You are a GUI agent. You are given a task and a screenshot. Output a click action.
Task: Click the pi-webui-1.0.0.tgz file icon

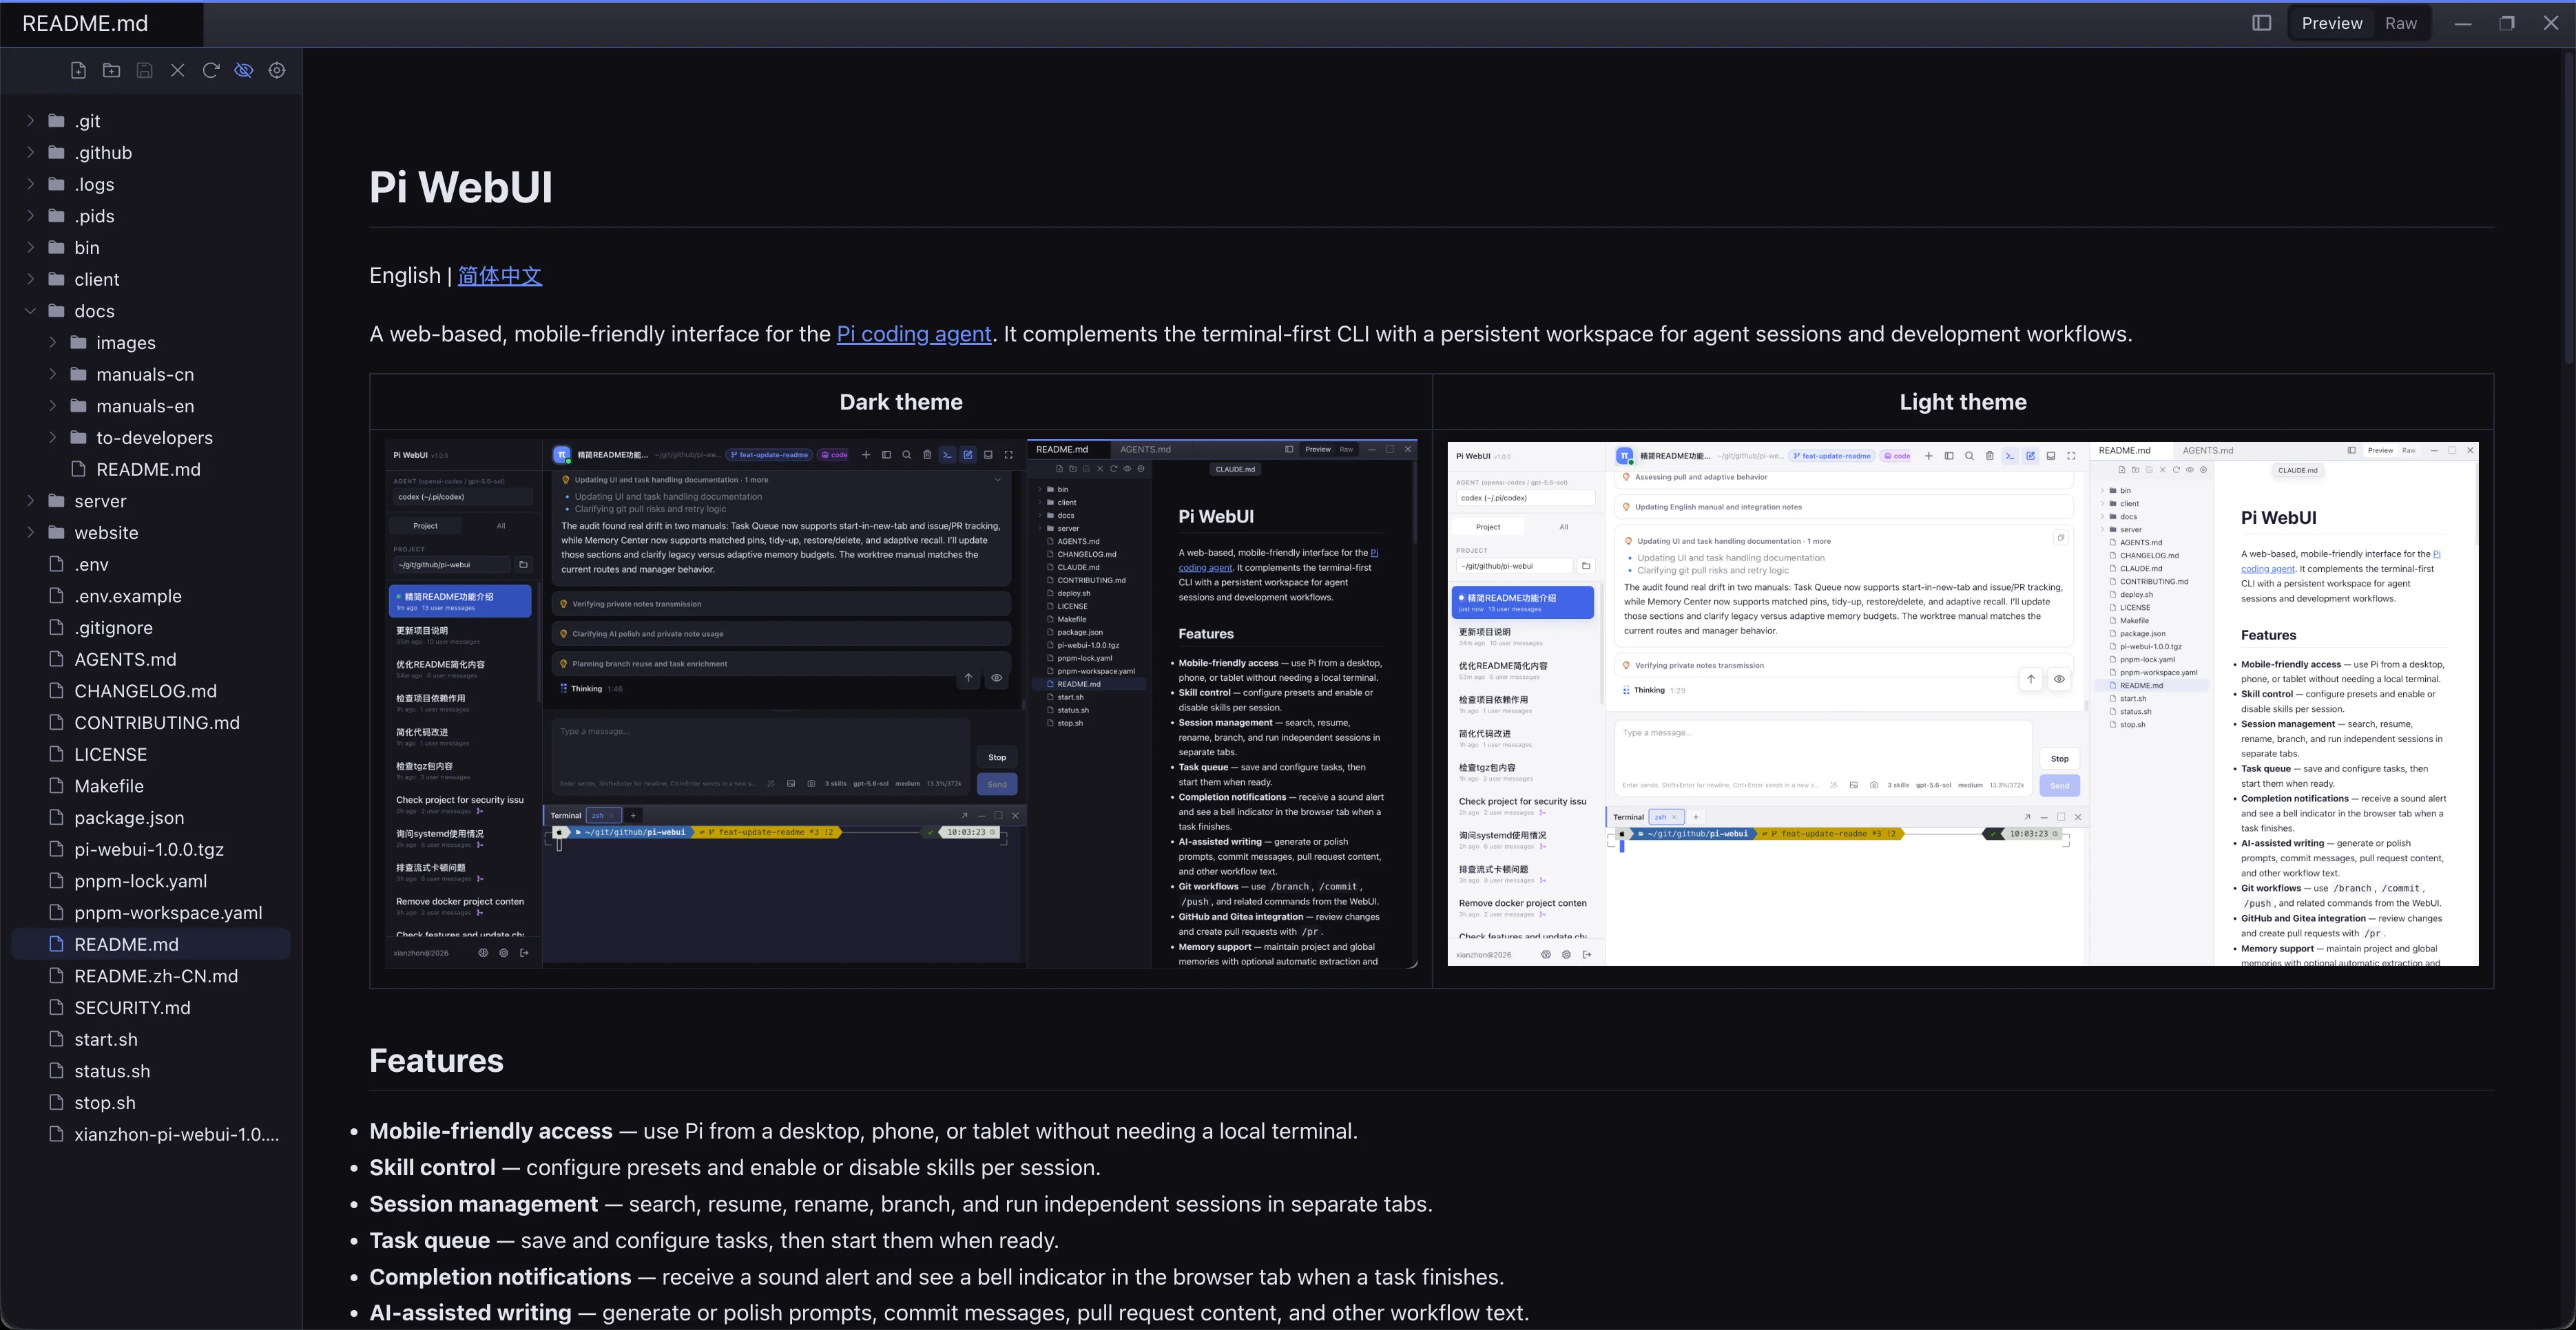(x=57, y=849)
